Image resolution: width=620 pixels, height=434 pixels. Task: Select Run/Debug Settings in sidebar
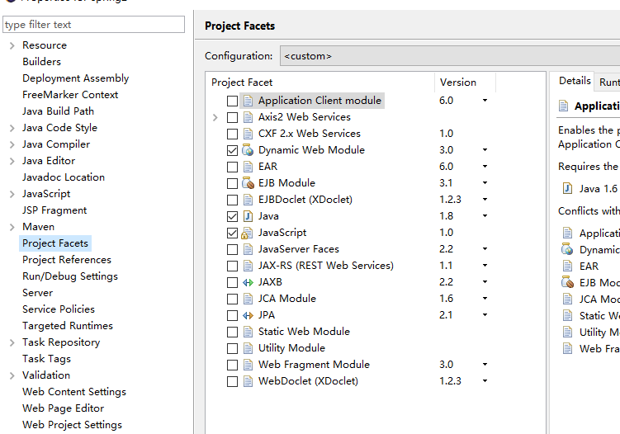70,276
